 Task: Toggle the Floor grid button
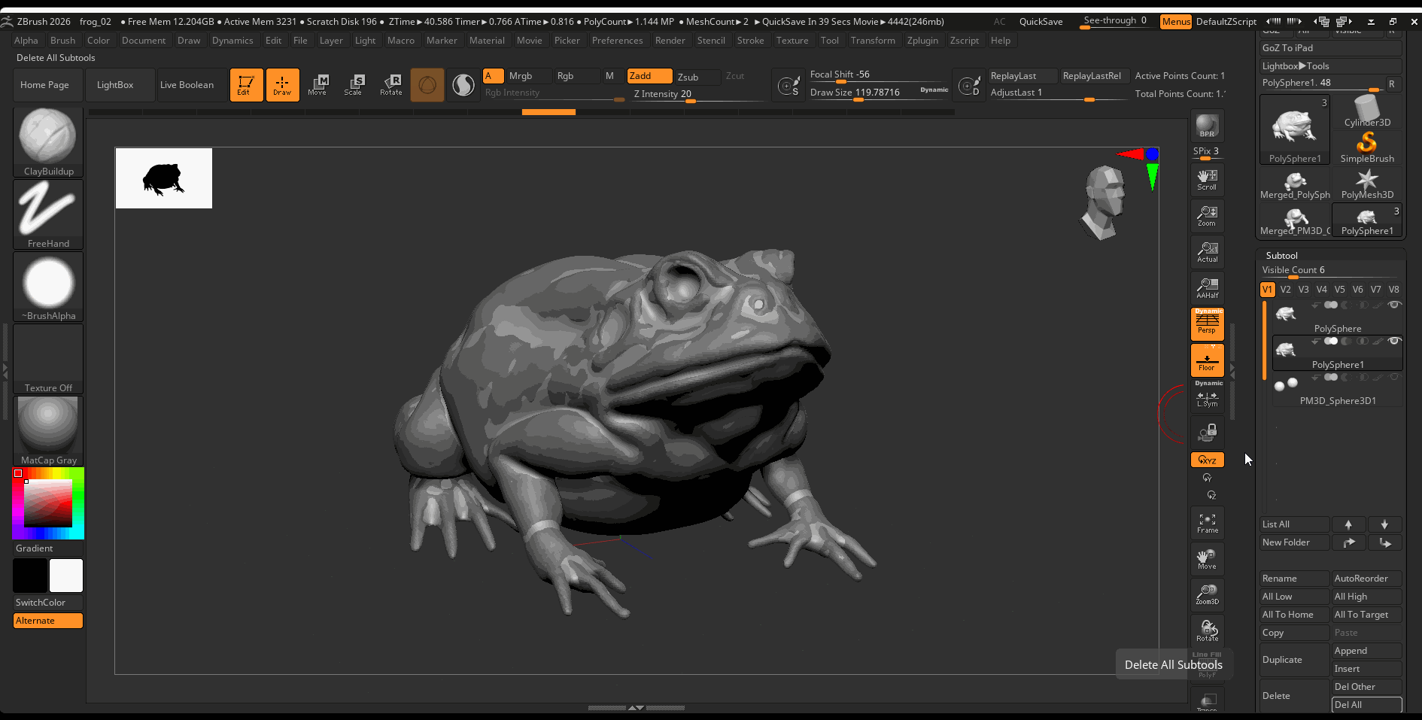(1207, 360)
